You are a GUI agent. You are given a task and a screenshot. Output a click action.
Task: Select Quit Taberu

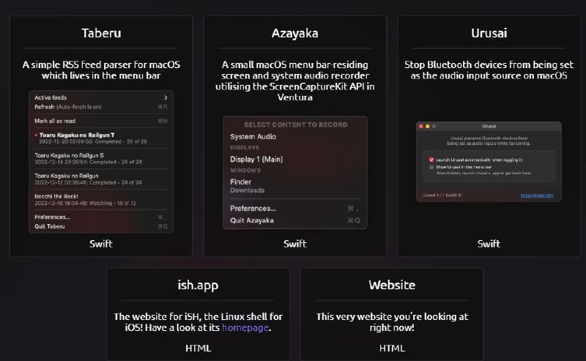(x=50, y=226)
